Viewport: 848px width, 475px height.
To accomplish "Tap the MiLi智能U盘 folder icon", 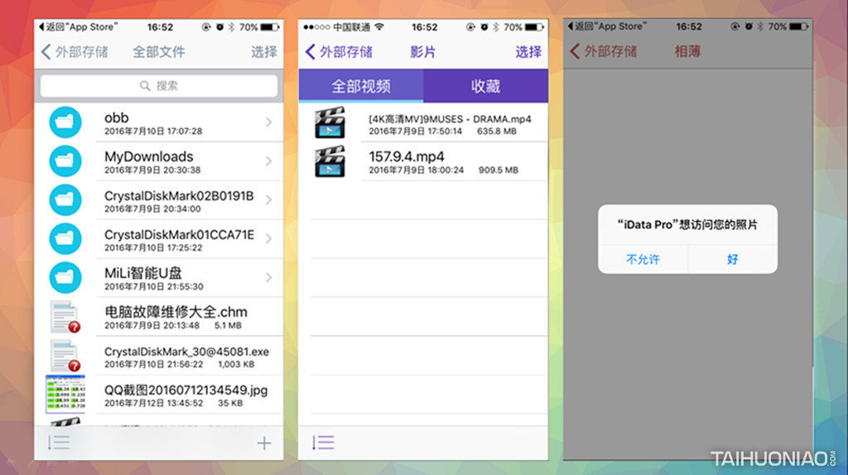I will click(x=65, y=277).
